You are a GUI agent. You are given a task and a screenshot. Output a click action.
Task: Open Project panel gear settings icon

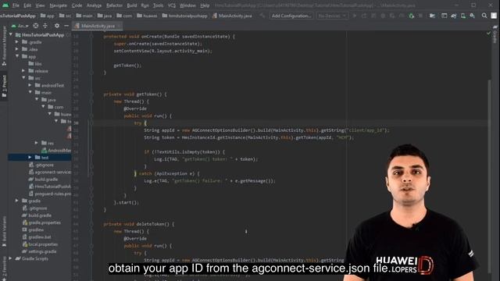(x=57, y=26)
